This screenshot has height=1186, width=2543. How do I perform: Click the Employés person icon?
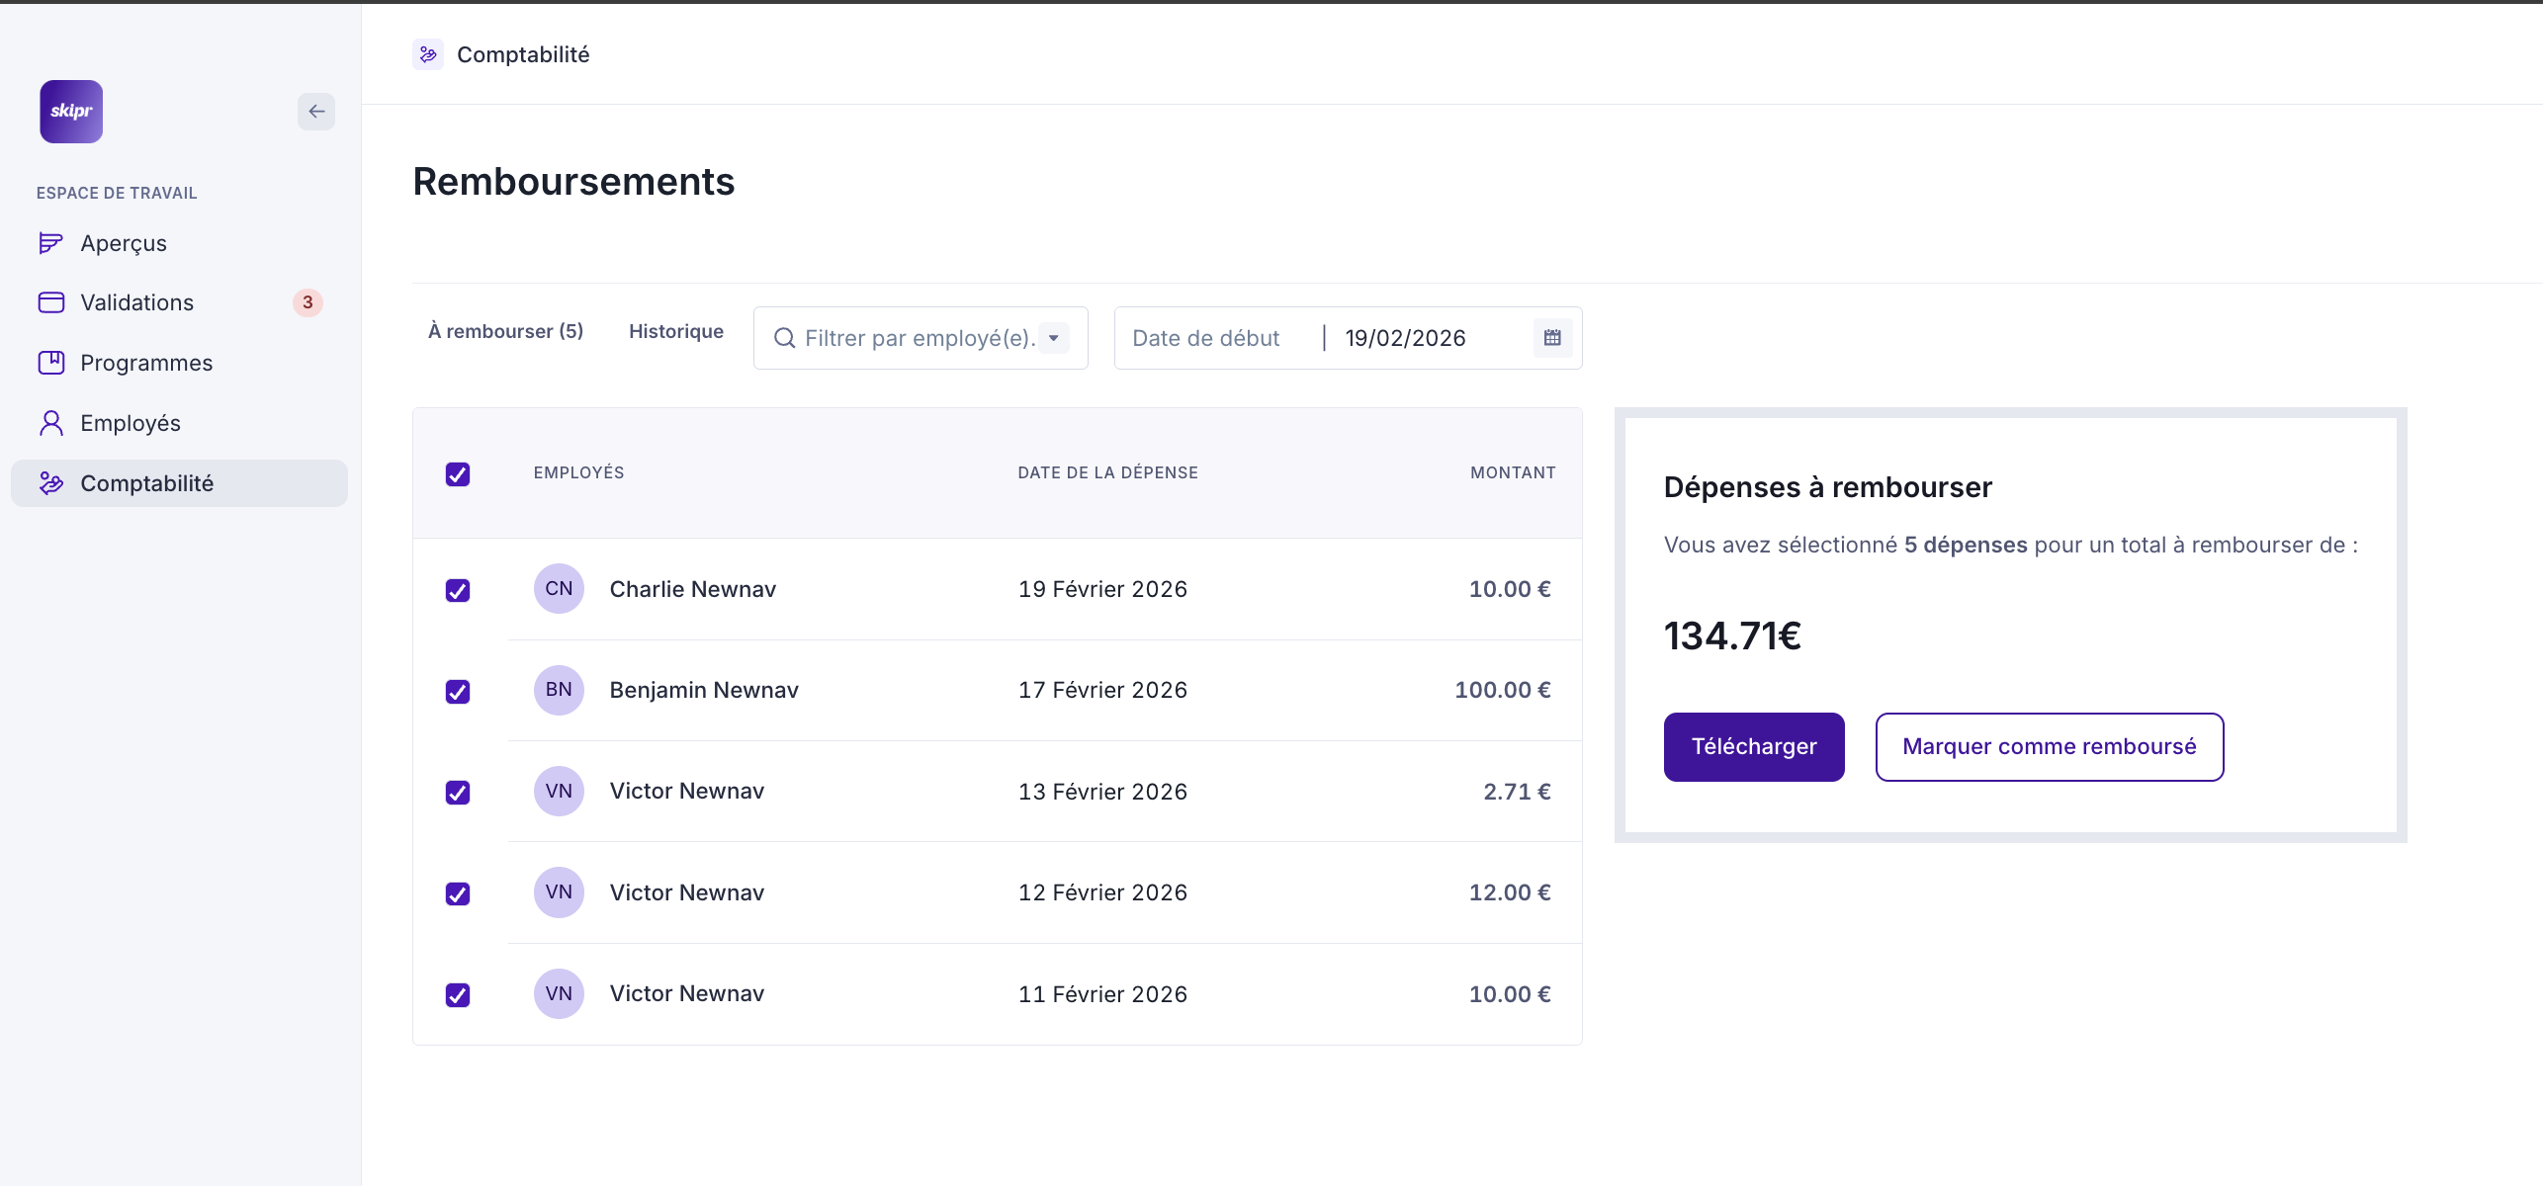[50, 423]
